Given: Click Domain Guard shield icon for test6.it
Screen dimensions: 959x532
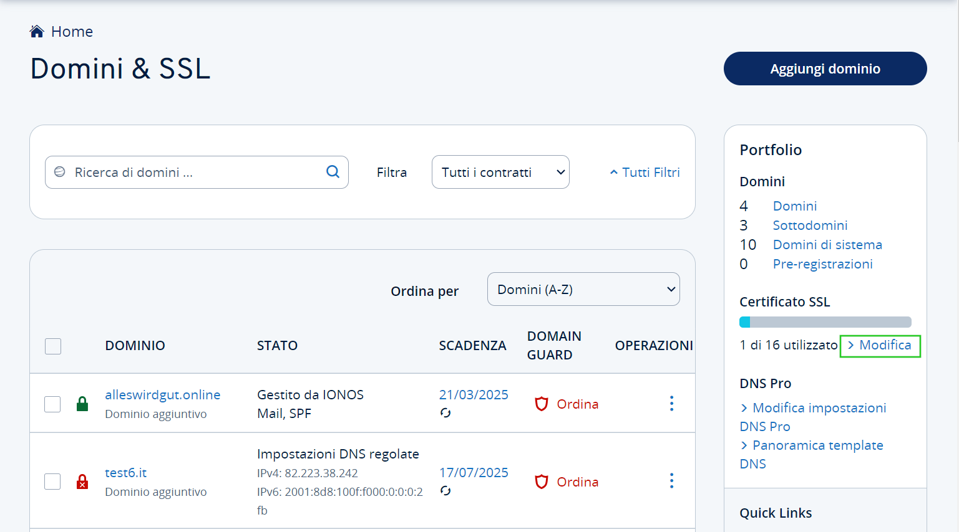Looking at the screenshot, I should [x=542, y=482].
